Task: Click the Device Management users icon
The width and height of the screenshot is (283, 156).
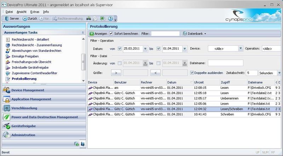Action: pyautogui.click(x=7, y=90)
